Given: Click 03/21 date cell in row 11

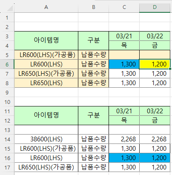Looking at the screenshot, I should pos(124,111).
